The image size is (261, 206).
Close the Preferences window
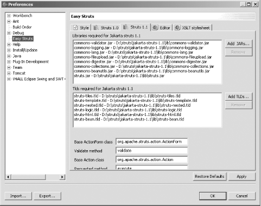255,4
